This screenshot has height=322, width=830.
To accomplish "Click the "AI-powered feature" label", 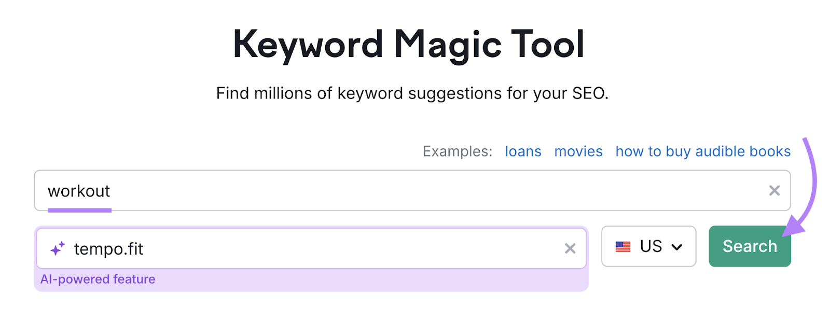I will pos(98,279).
